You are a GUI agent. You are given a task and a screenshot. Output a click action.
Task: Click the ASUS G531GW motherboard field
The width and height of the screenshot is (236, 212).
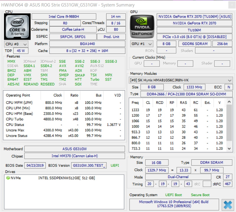[74, 149]
